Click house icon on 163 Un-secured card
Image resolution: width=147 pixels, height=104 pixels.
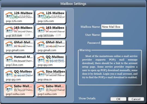coord(41,30)
